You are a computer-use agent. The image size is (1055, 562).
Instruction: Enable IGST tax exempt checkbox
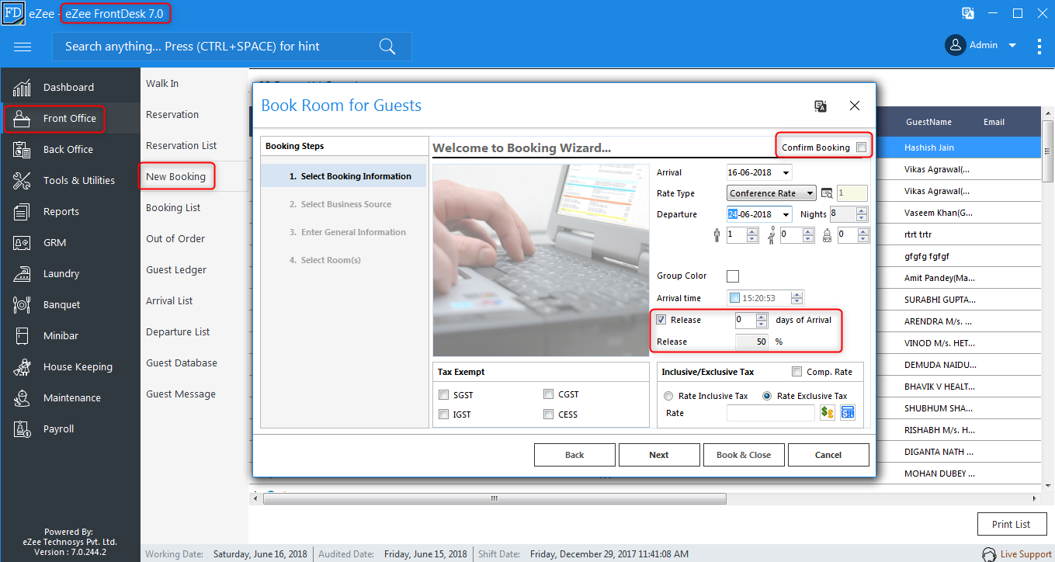(x=443, y=415)
